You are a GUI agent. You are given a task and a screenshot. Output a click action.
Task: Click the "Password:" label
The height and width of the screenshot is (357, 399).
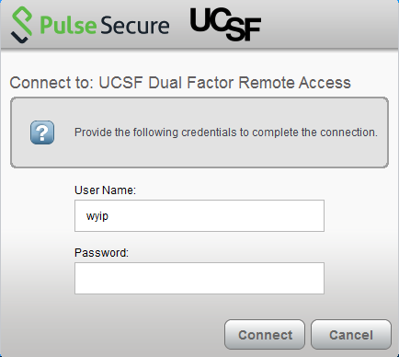[x=101, y=253]
